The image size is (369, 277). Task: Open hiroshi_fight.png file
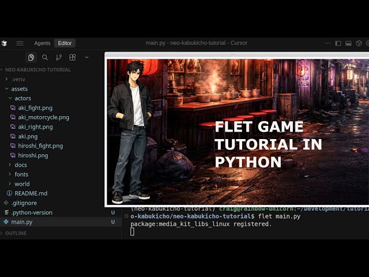point(40,146)
